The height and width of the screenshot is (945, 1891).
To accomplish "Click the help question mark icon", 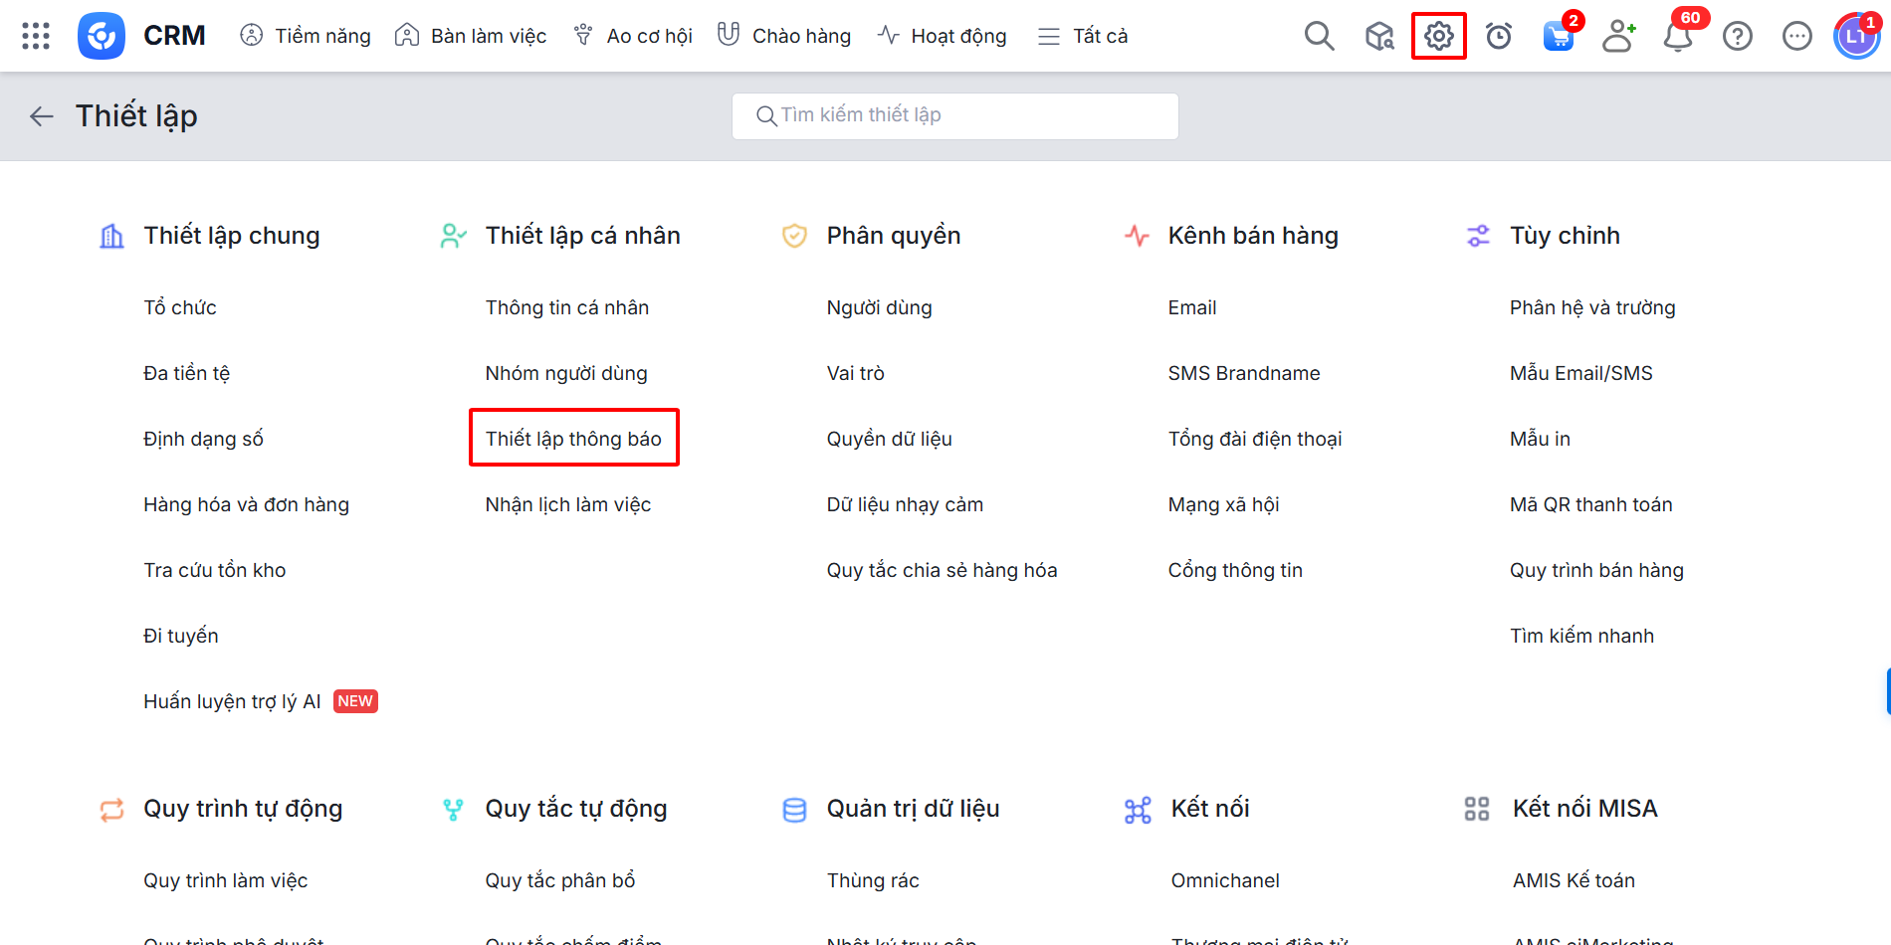I will [1737, 36].
